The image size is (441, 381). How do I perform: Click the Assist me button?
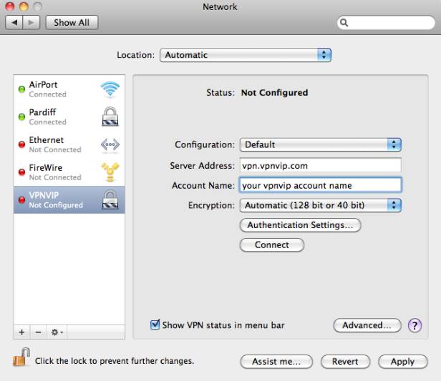(x=276, y=362)
